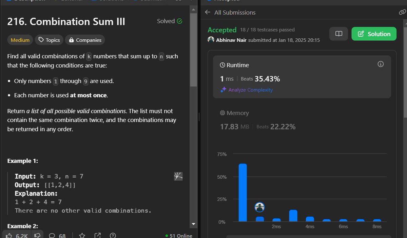Click the clock icon beside Runtime
This screenshot has height=238, width=407.
coord(222,65)
